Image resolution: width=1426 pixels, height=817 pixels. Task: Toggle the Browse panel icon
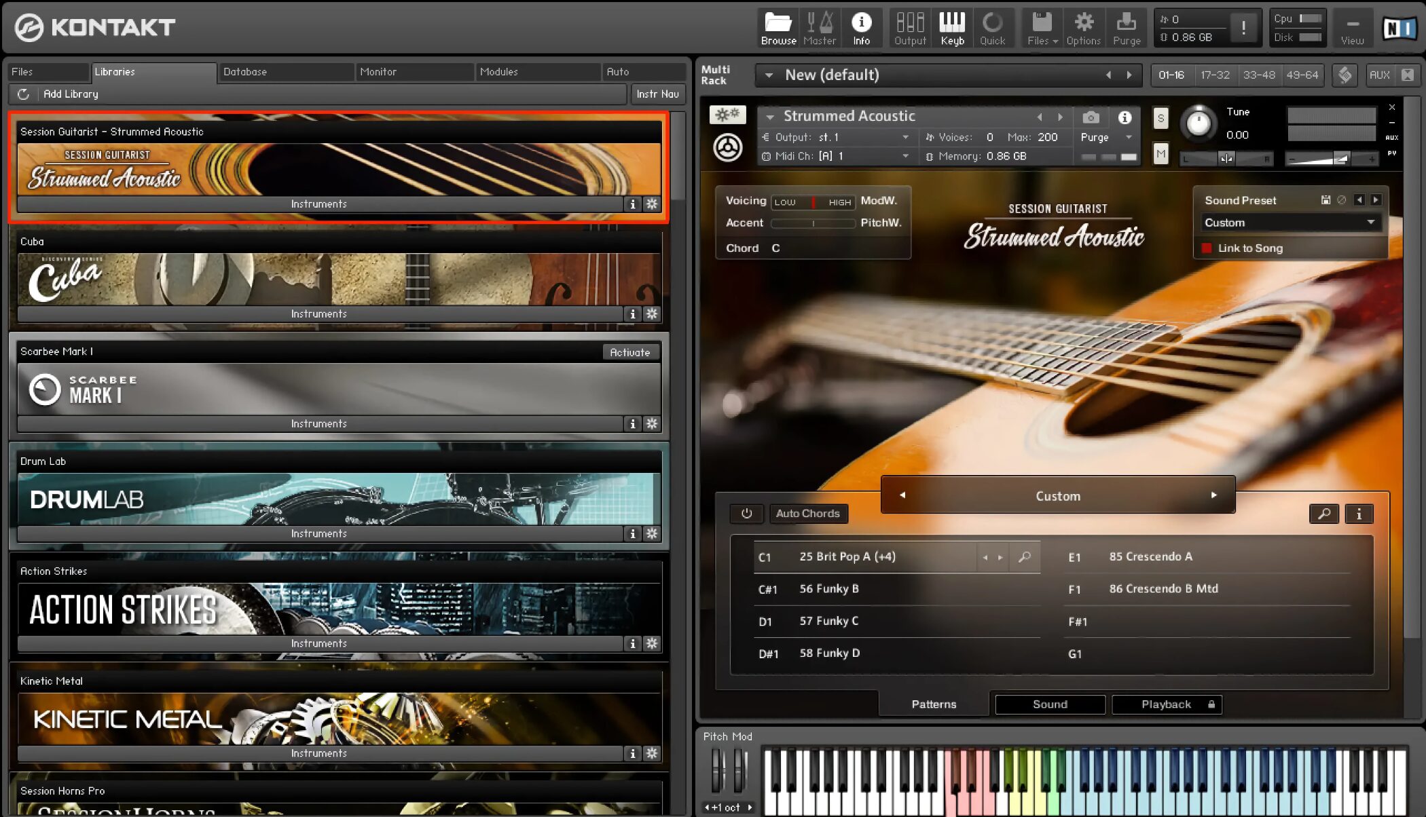(x=778, y=28)
